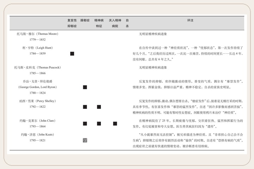This screenshot has width=254, height=169.
Task: Click Clare's comment line starting 发作。有幻觉被害
Action: [x=175, y=126]
